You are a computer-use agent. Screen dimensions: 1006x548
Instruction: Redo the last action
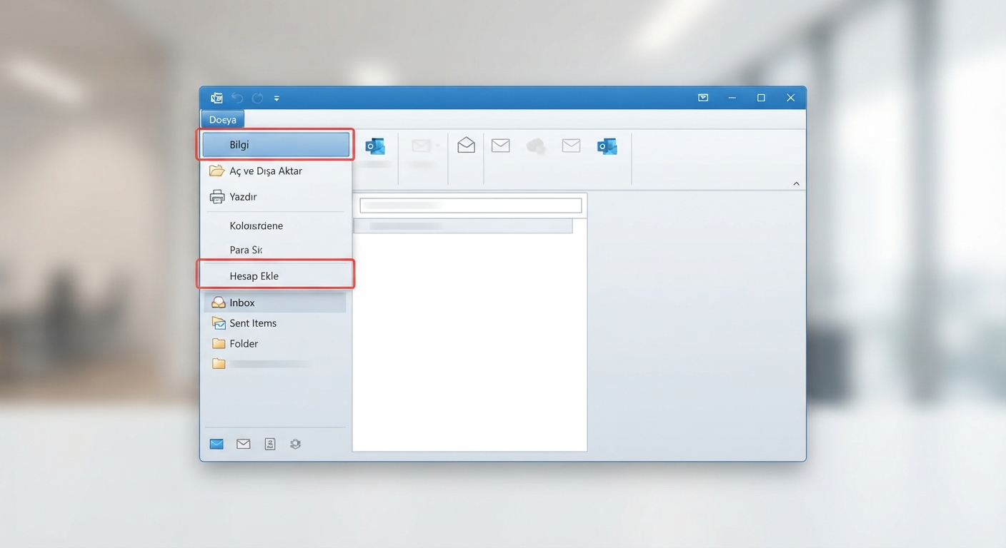click(x=258, y=98)
